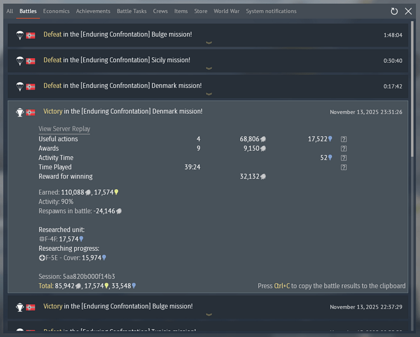Click trophy icon of Denmark victory entry
420x337 pixels.
20,112
